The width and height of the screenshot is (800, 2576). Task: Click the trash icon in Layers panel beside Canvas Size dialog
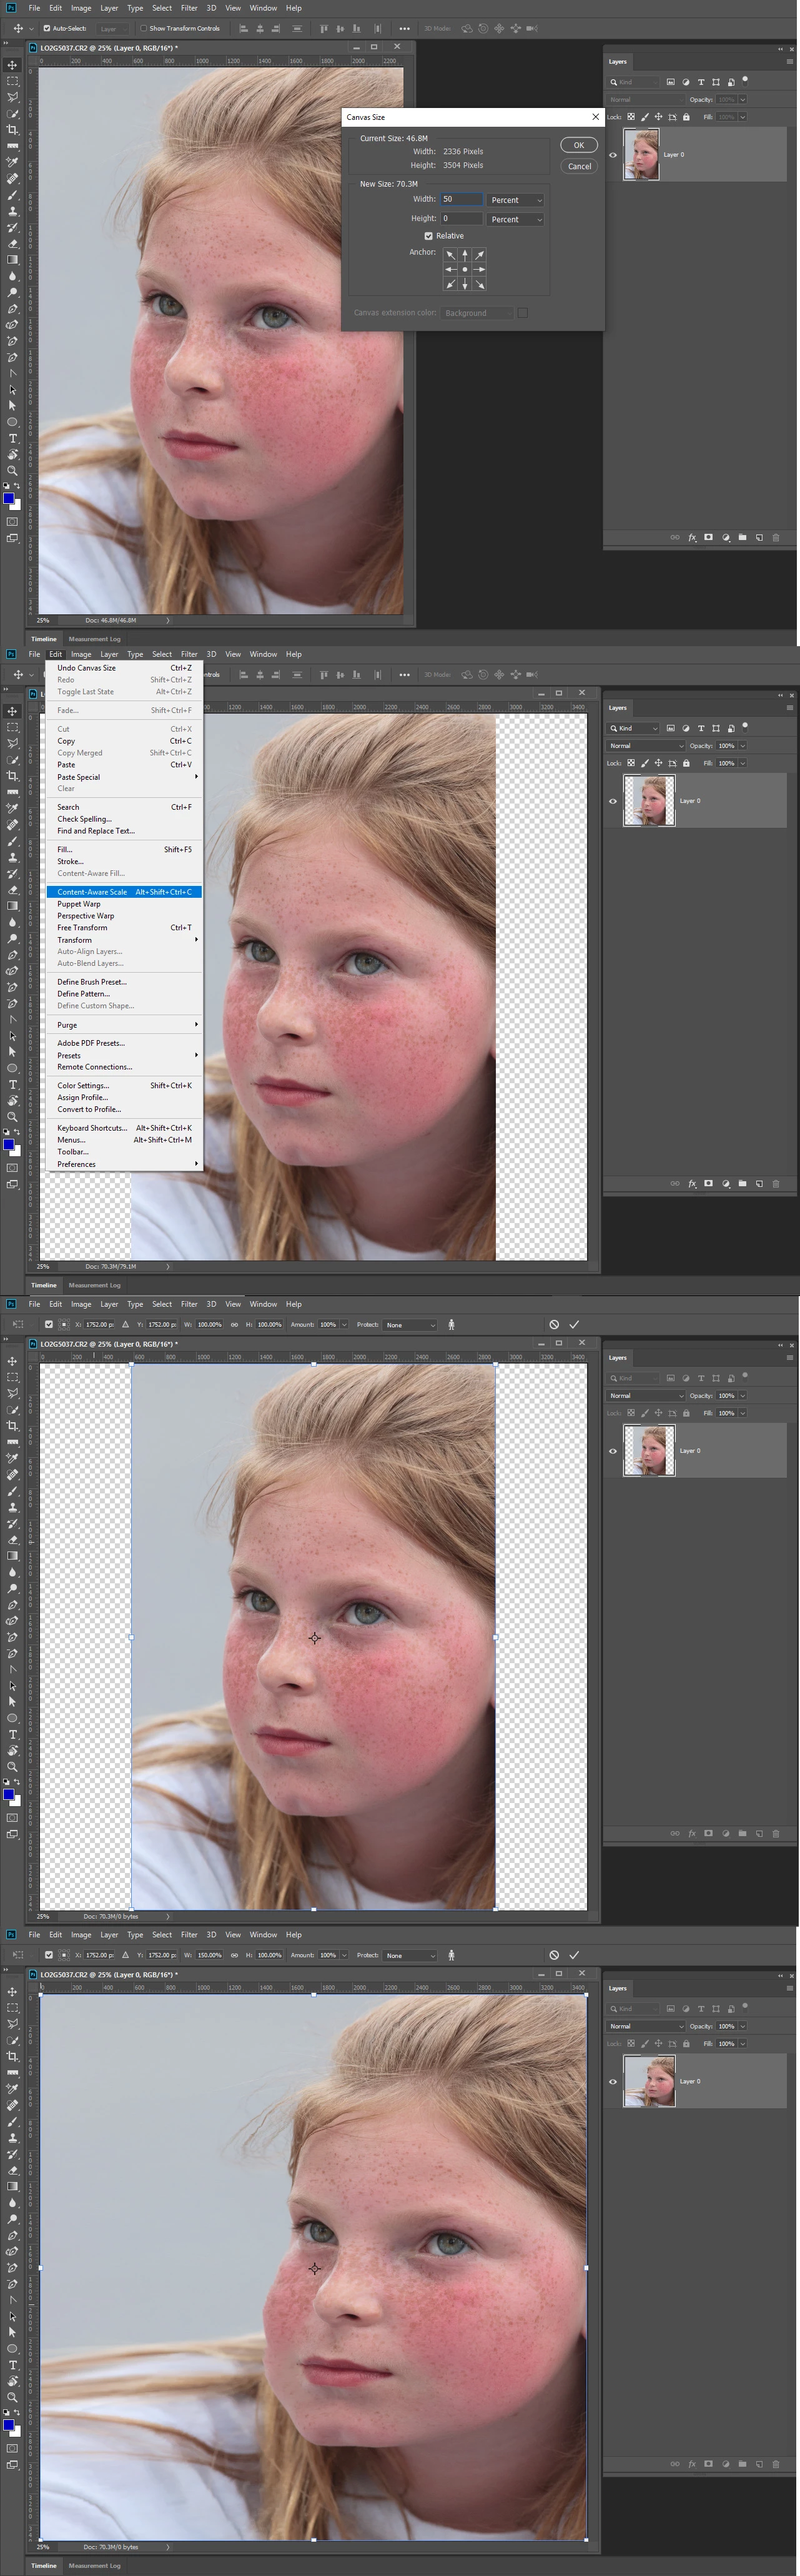[776, 537]
